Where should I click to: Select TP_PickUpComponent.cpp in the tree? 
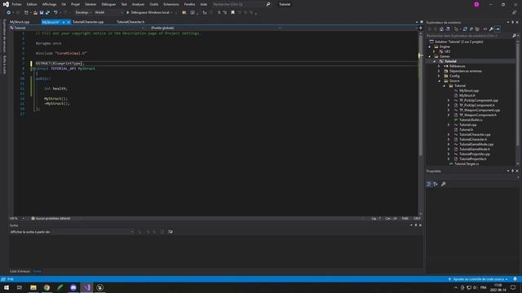(x=479, y=100)
